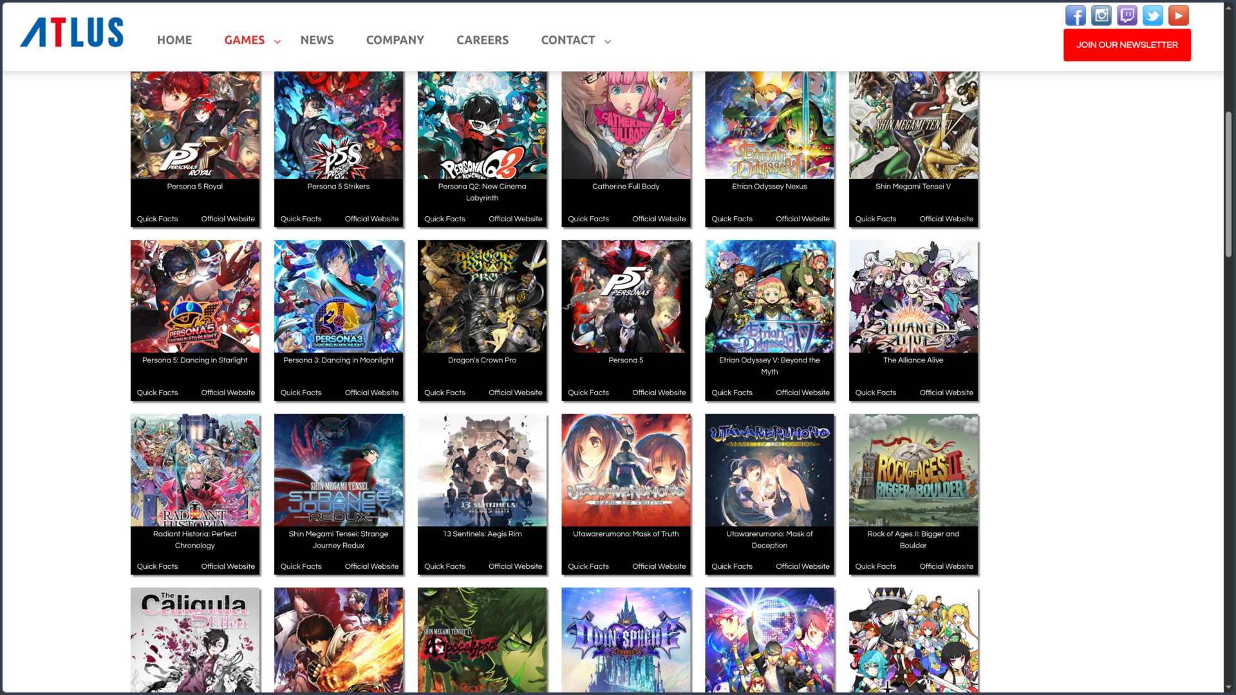Open Quick Facts for Catherine Full Body

tap(588, 219)
